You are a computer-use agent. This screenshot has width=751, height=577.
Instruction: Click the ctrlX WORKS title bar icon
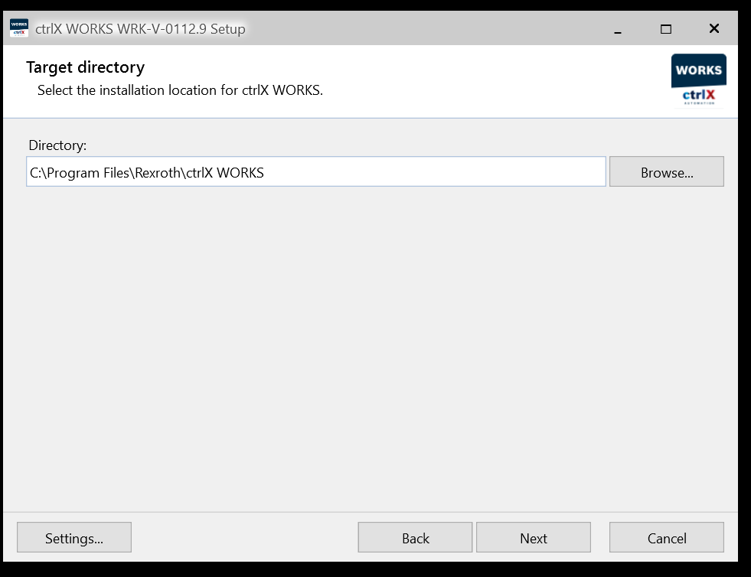19,28
